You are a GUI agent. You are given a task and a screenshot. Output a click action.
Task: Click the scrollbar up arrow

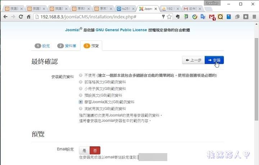point(256,24)
